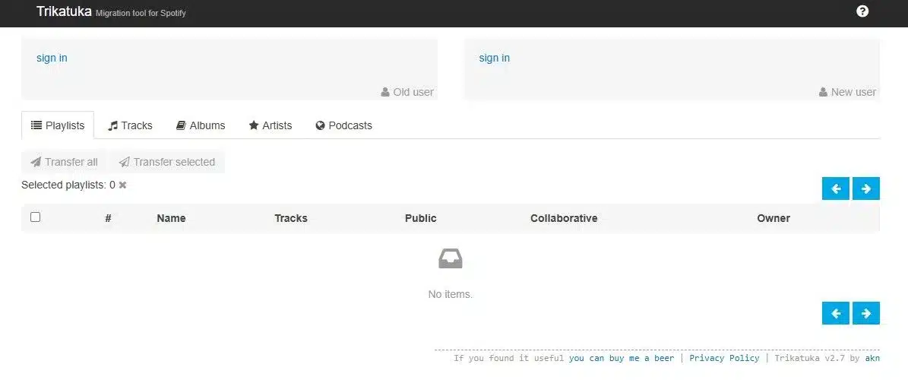The width and height of the screenshot is (908, 380).
Task: Select the Playlists tab
Action: (58, 125)
